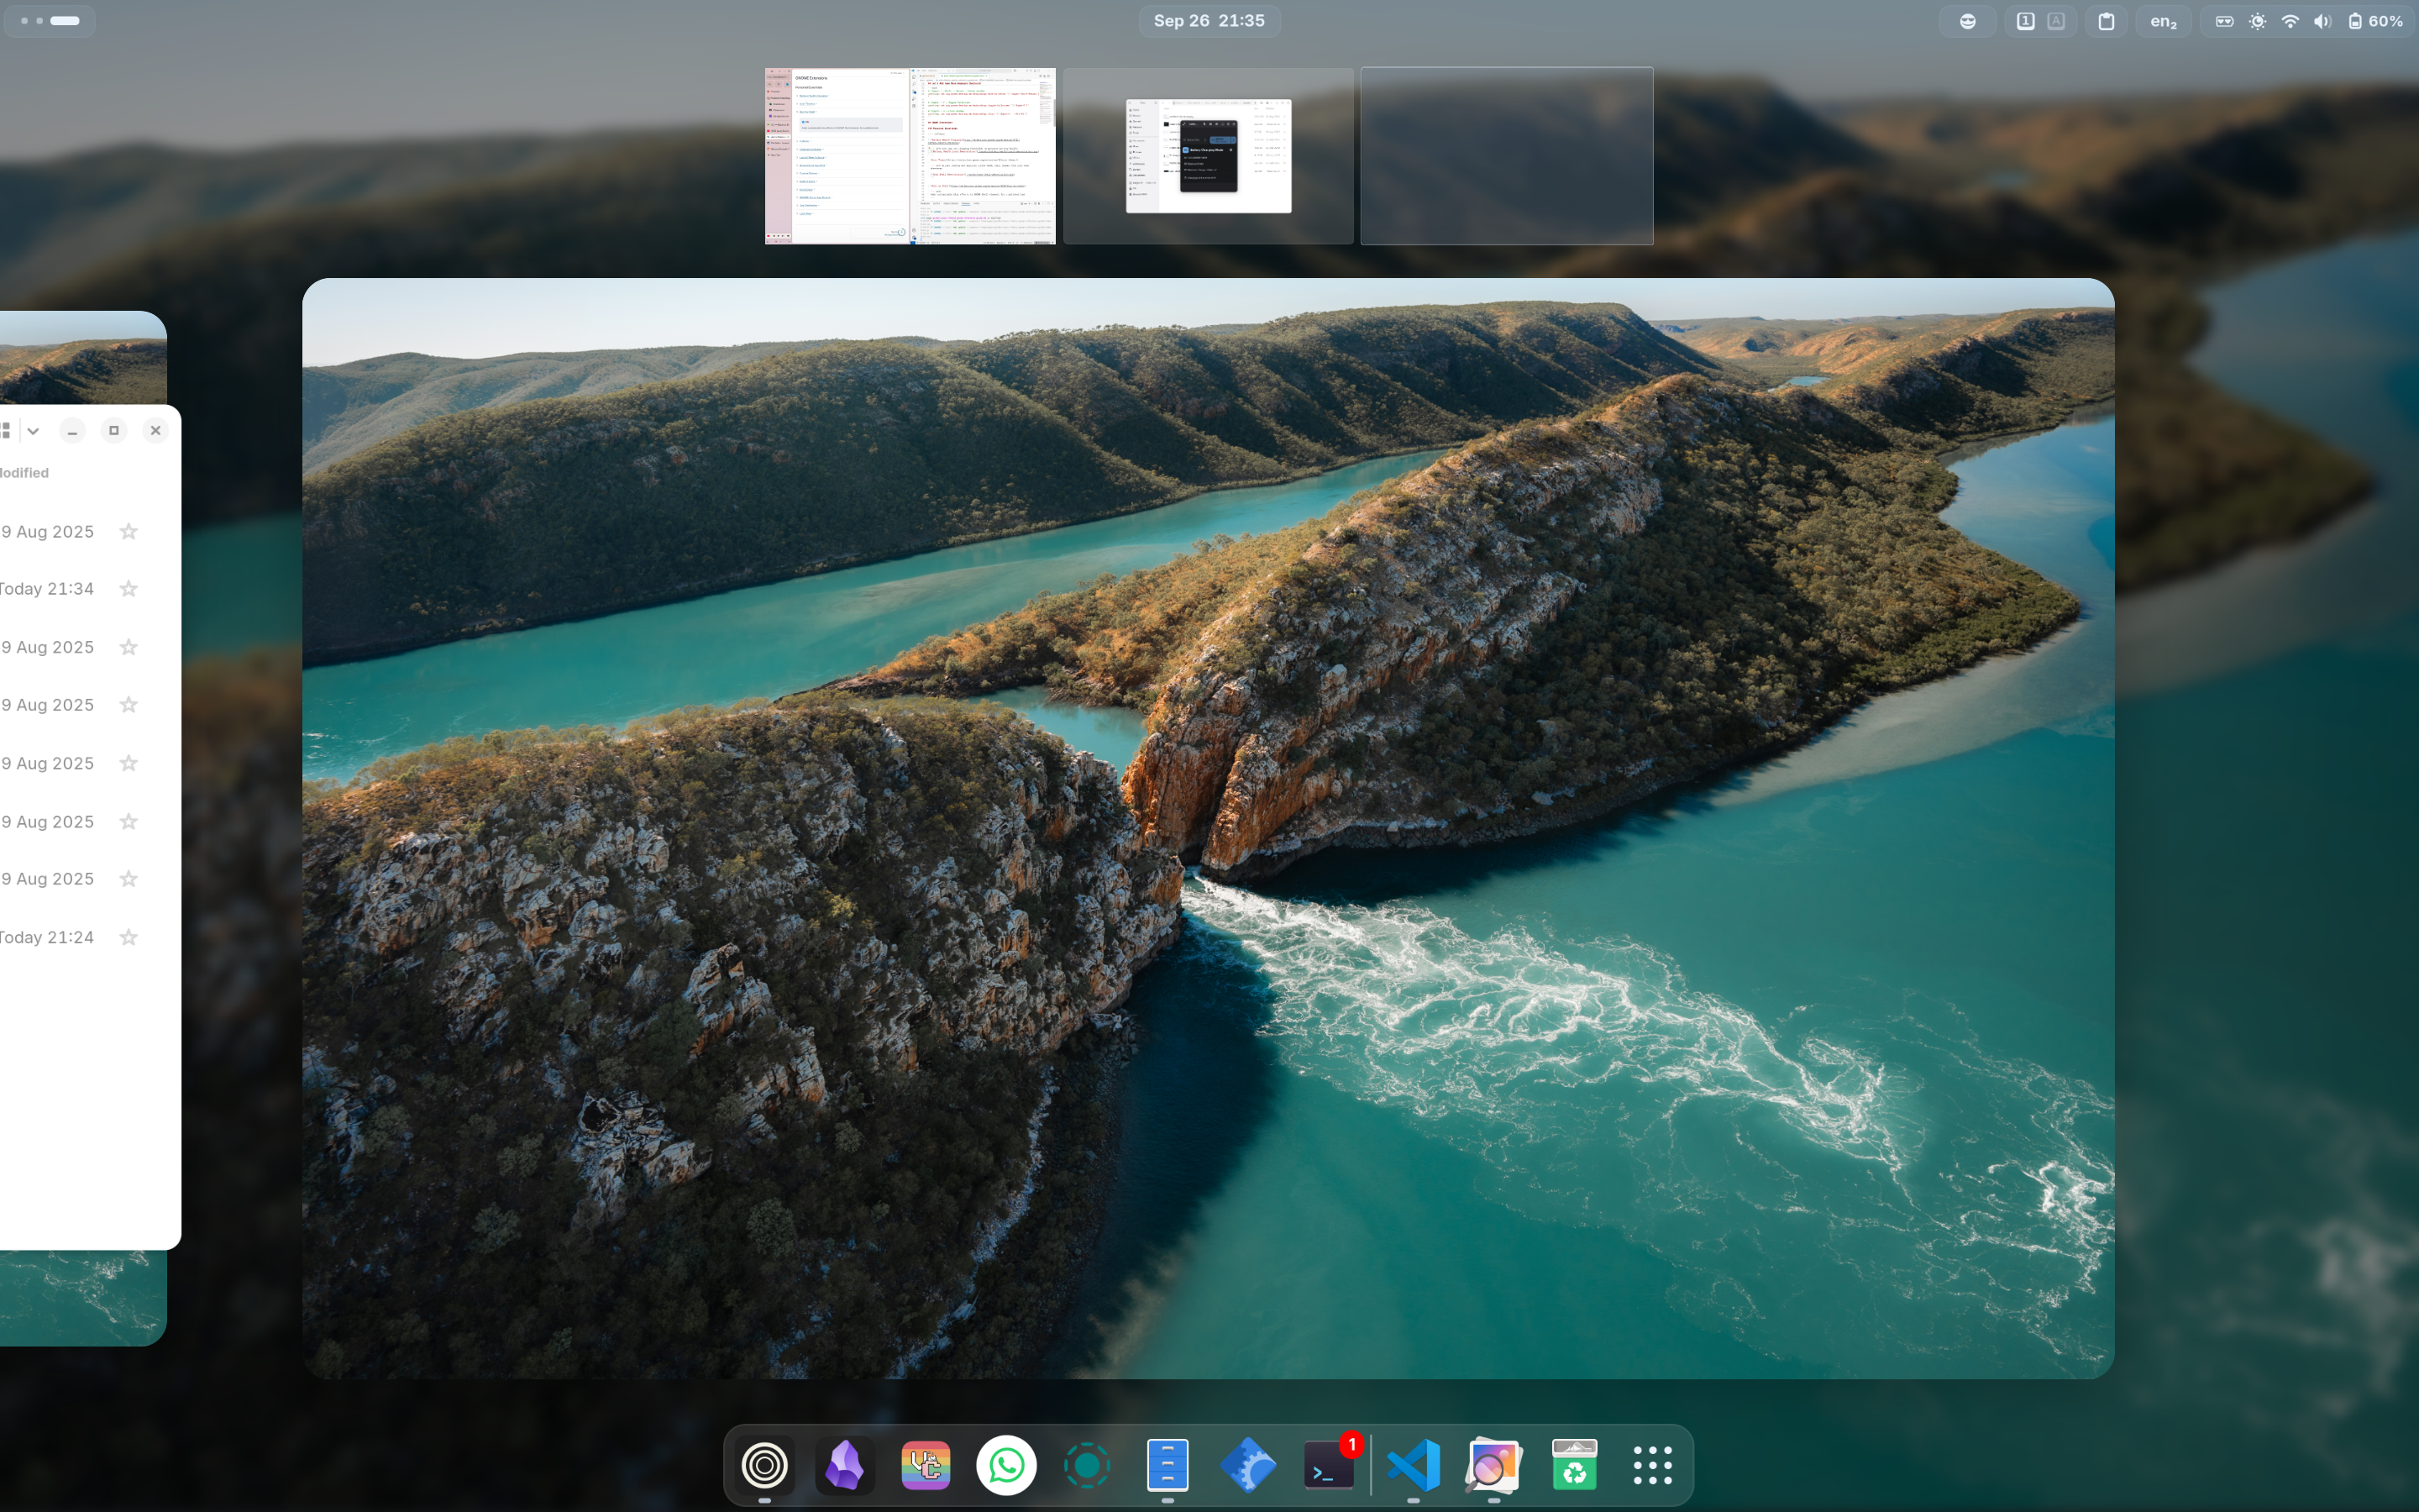Launch Visual Studio Code from dock

[1413, 1466]
